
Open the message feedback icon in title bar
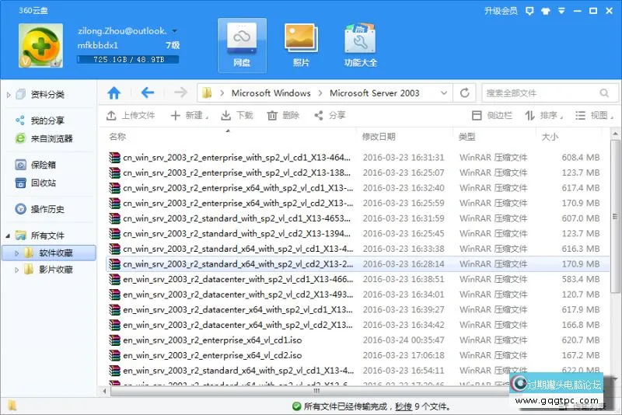[x=529, y=11]
